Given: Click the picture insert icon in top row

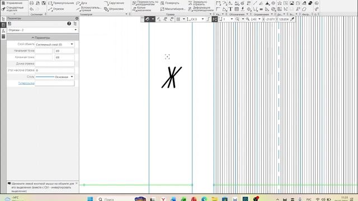Looking at the screenshot, I should 292,3.
